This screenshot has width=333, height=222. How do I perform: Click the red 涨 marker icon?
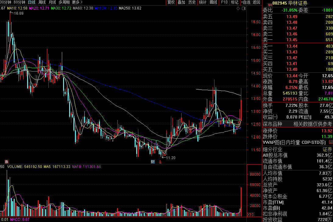[x=6, y=162]
